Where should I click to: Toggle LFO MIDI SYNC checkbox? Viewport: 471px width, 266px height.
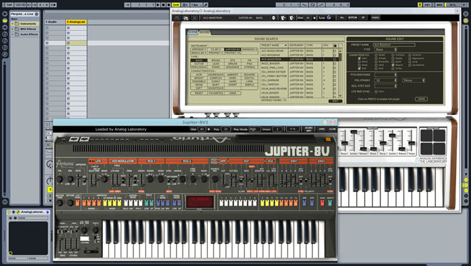[x=376, y=91]
